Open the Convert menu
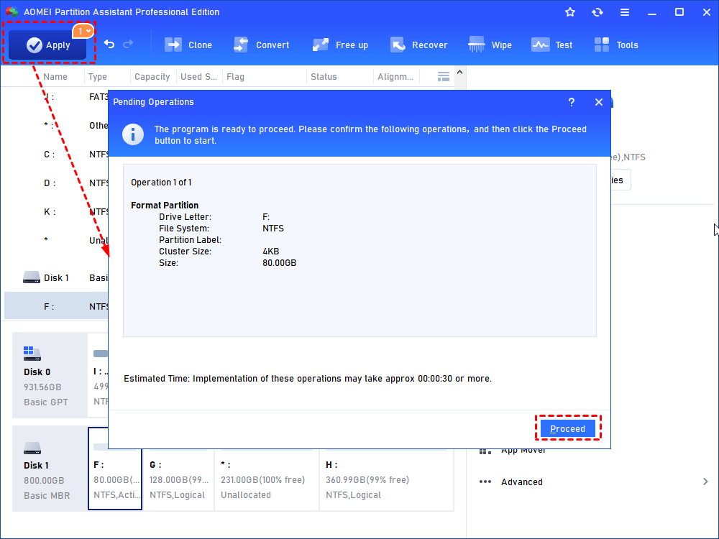The height and width of the screenshot is (539, 719). (262, 45)
